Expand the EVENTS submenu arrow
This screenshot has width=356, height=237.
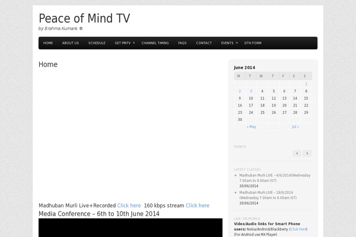[237, 43]
